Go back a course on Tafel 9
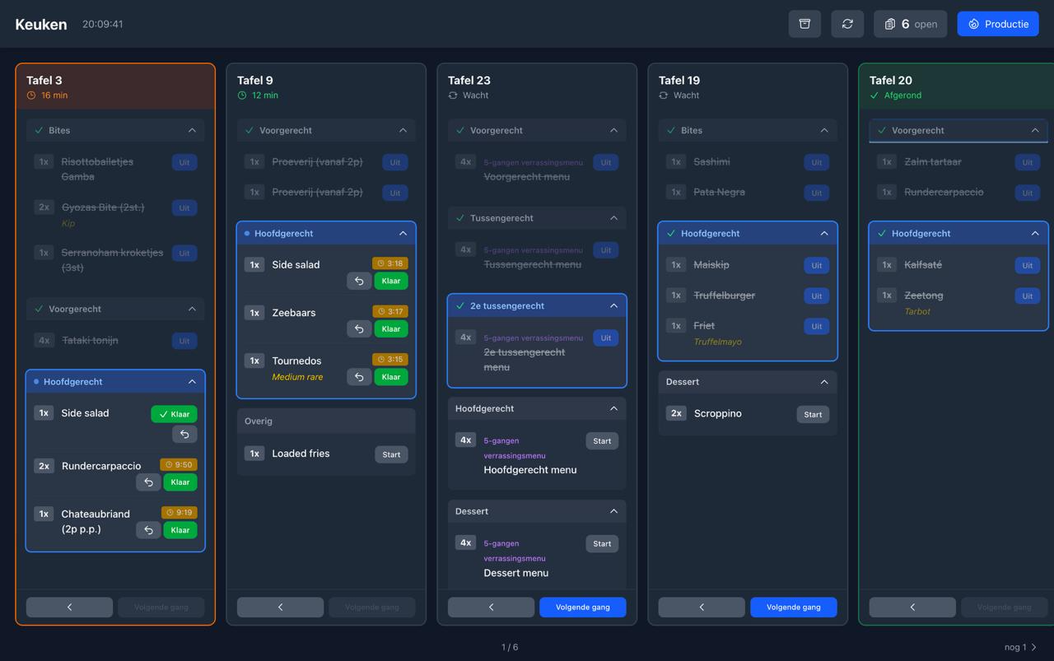 280,607
